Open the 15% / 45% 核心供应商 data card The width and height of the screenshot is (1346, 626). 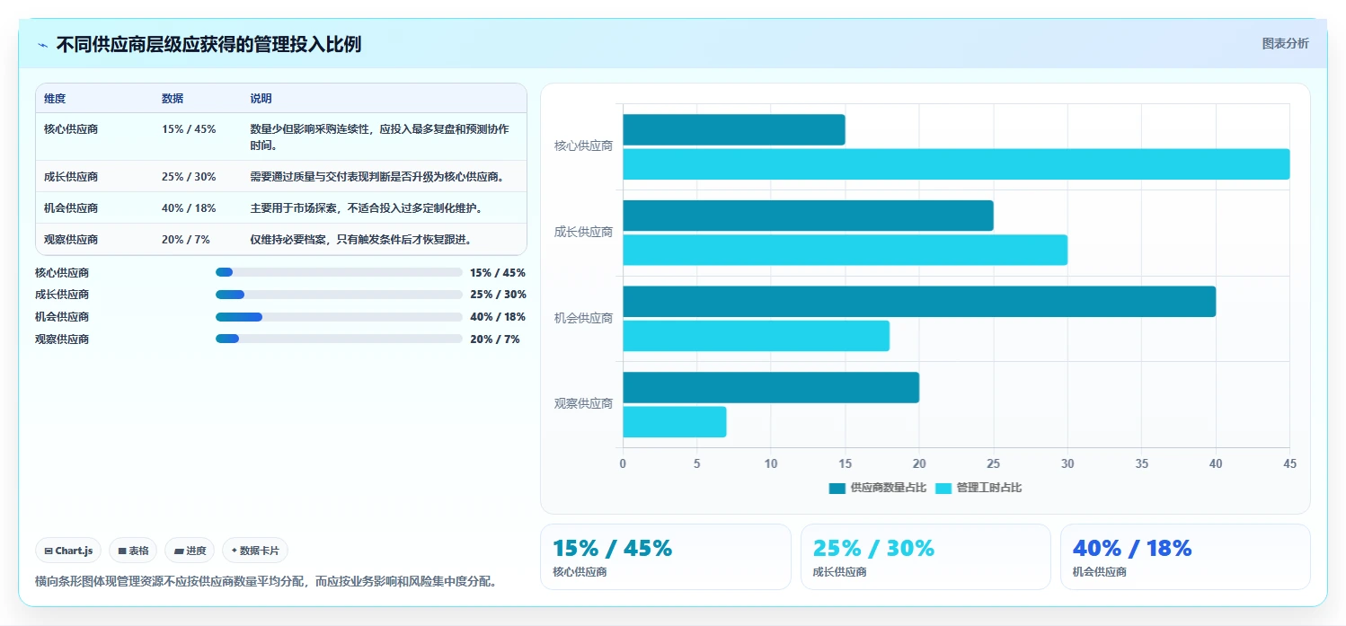point(665,557)
